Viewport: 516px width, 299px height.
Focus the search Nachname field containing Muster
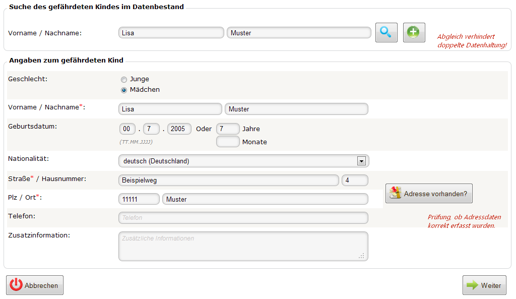299,33
